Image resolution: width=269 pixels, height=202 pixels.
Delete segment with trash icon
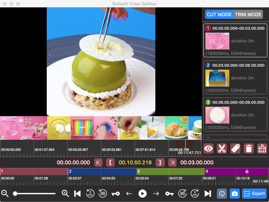249,148
